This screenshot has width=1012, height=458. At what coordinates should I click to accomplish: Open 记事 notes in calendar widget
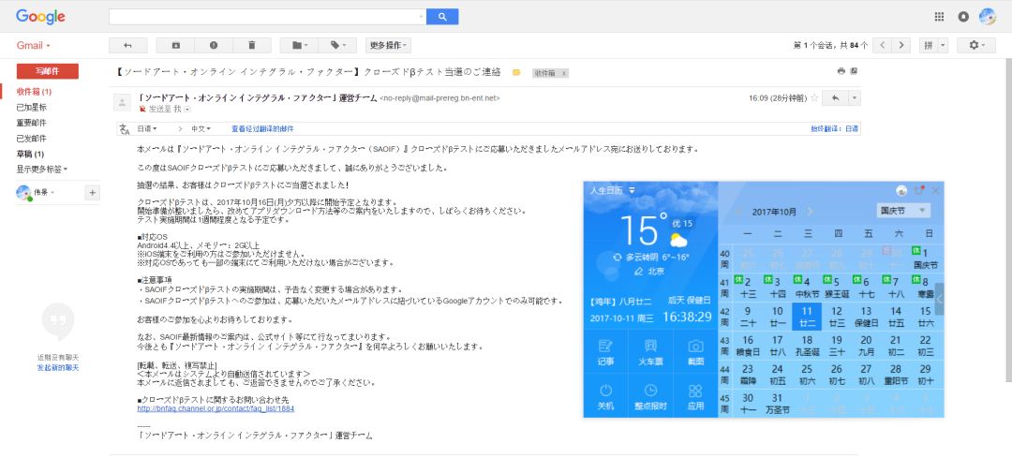[605, 352]
